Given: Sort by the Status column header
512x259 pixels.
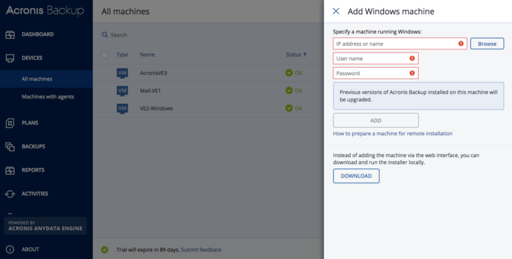Looking at the screenshot, I should (x=293, y=55).
